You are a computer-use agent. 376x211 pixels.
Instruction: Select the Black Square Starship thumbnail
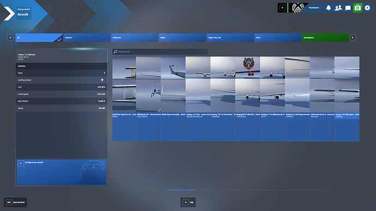click(x=173, y=98)
